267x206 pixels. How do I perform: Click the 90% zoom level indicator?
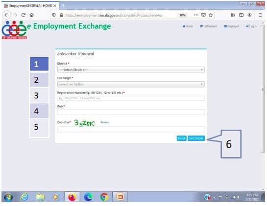pyautogui.click(x=183, y=15)
